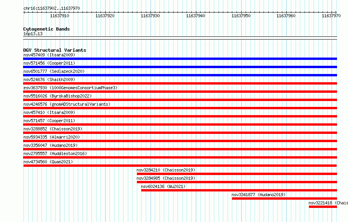Open esv3637930 (1000GenomesConsortiumPhase3) label

(70, 88)
